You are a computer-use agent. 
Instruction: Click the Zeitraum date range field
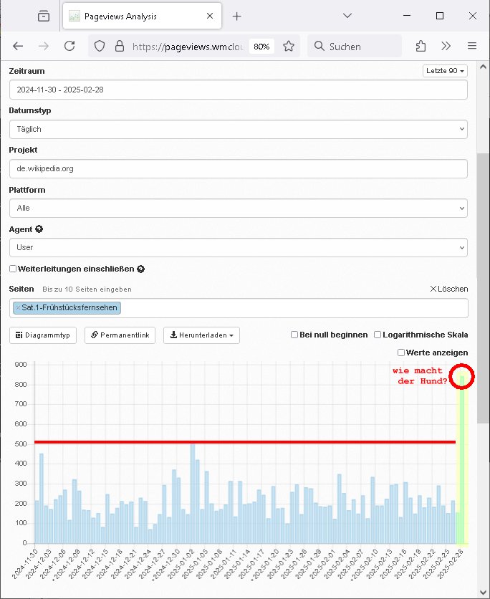coord(239,90)
